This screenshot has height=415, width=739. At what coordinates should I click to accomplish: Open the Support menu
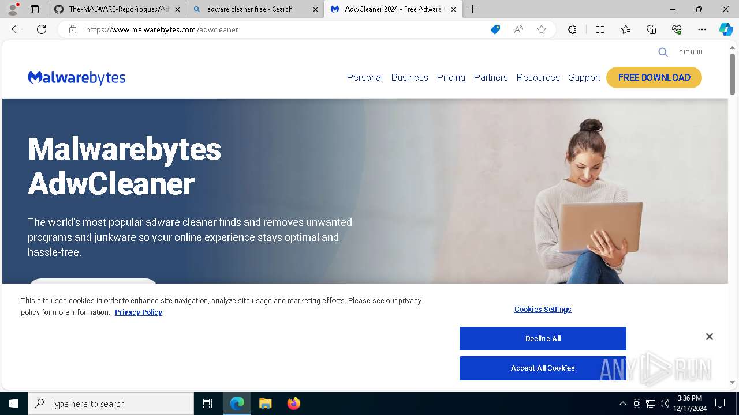[x=584, y=77]
